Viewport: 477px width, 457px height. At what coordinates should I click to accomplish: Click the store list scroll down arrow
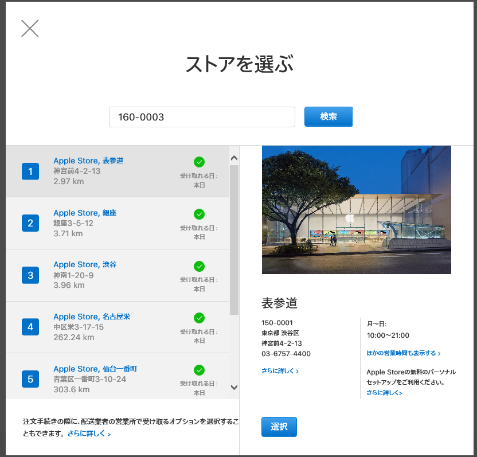(x=234, y=387)
